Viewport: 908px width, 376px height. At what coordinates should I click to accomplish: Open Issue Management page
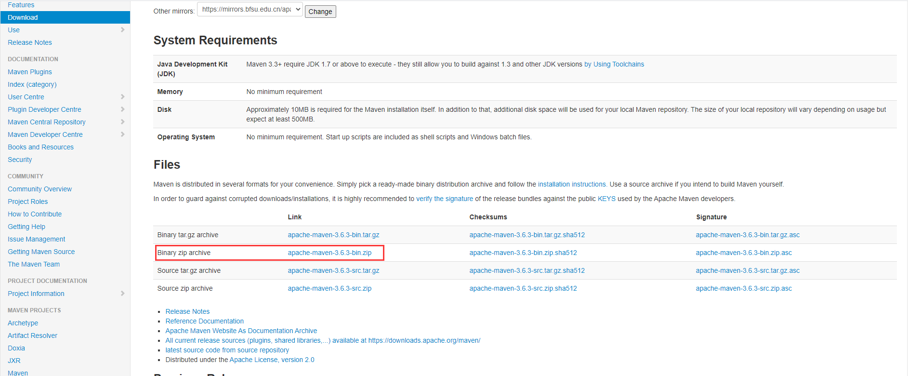(37, 239)
